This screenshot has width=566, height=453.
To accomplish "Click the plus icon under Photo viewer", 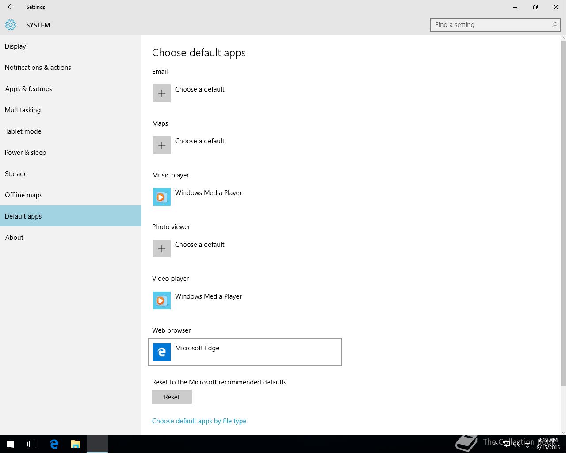I will click(162, 249).
